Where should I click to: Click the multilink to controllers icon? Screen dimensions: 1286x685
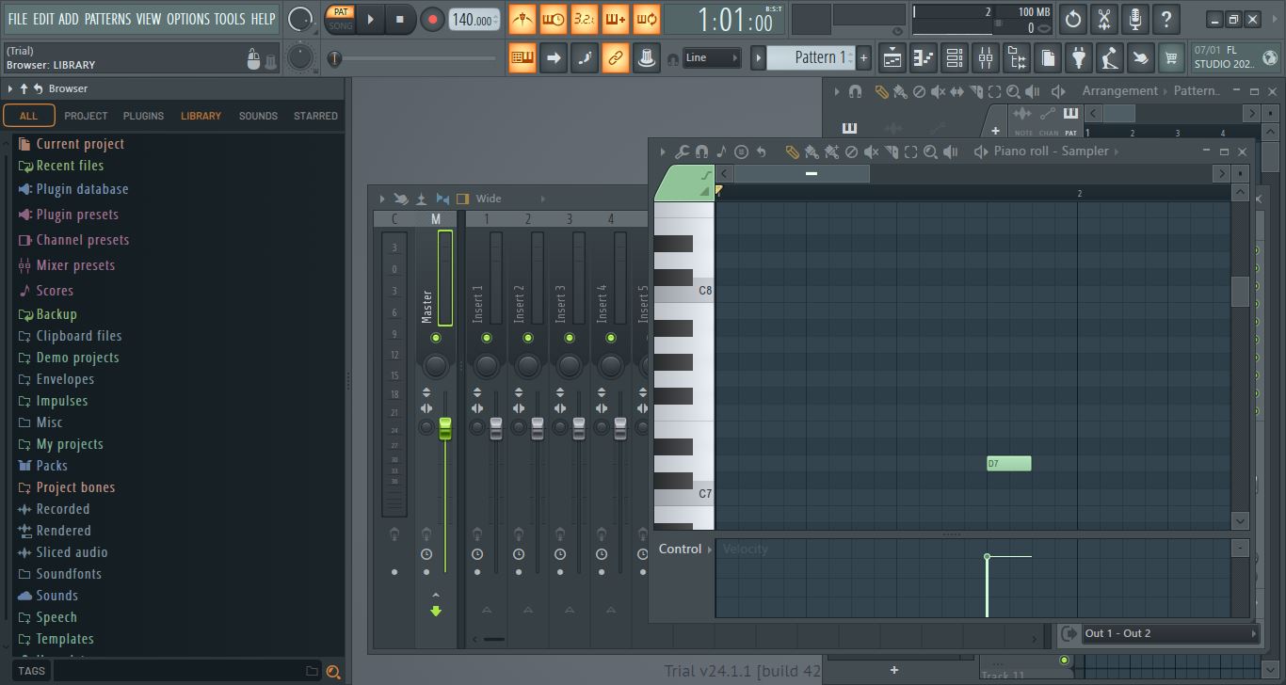point(616,57)
